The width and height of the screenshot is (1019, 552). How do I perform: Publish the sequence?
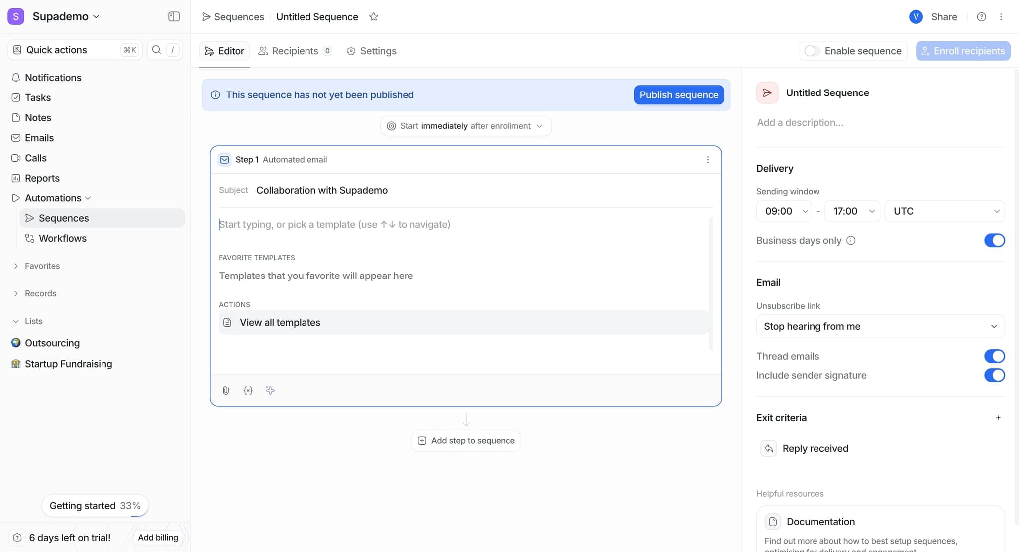[679, 94]
